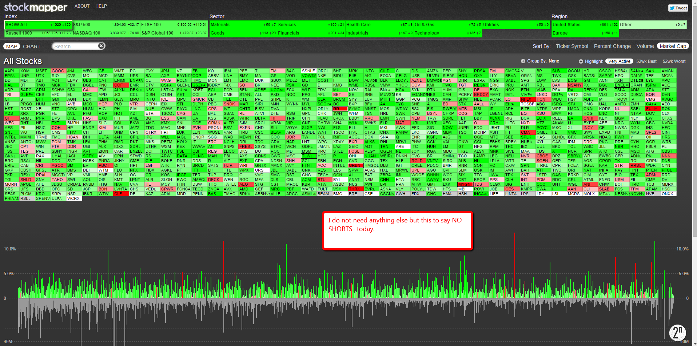697x346 pixels.
Task: Select the SHOW ALL index tile
Action: coord(38,25)
